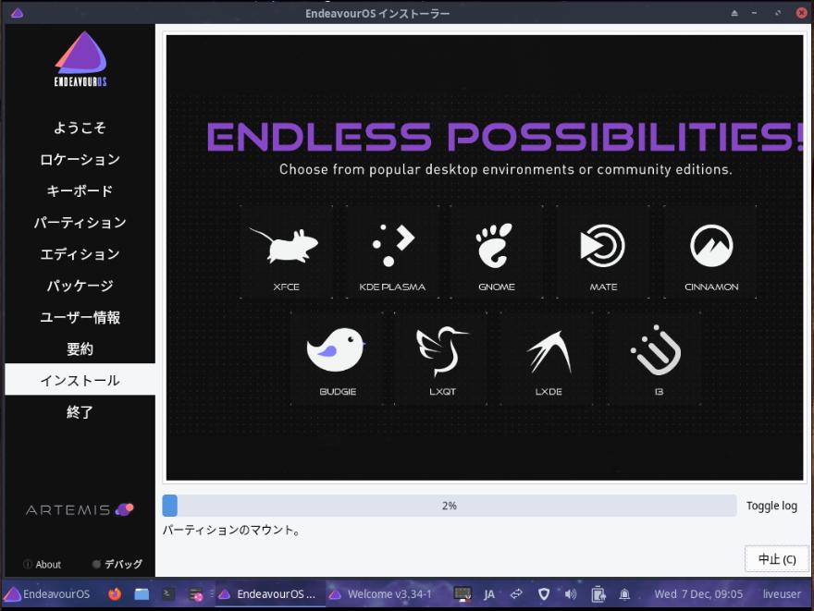The image size is (814, 611).
Task: Select the ロケーション step in sidebar
Action: [x=80, y=159]
